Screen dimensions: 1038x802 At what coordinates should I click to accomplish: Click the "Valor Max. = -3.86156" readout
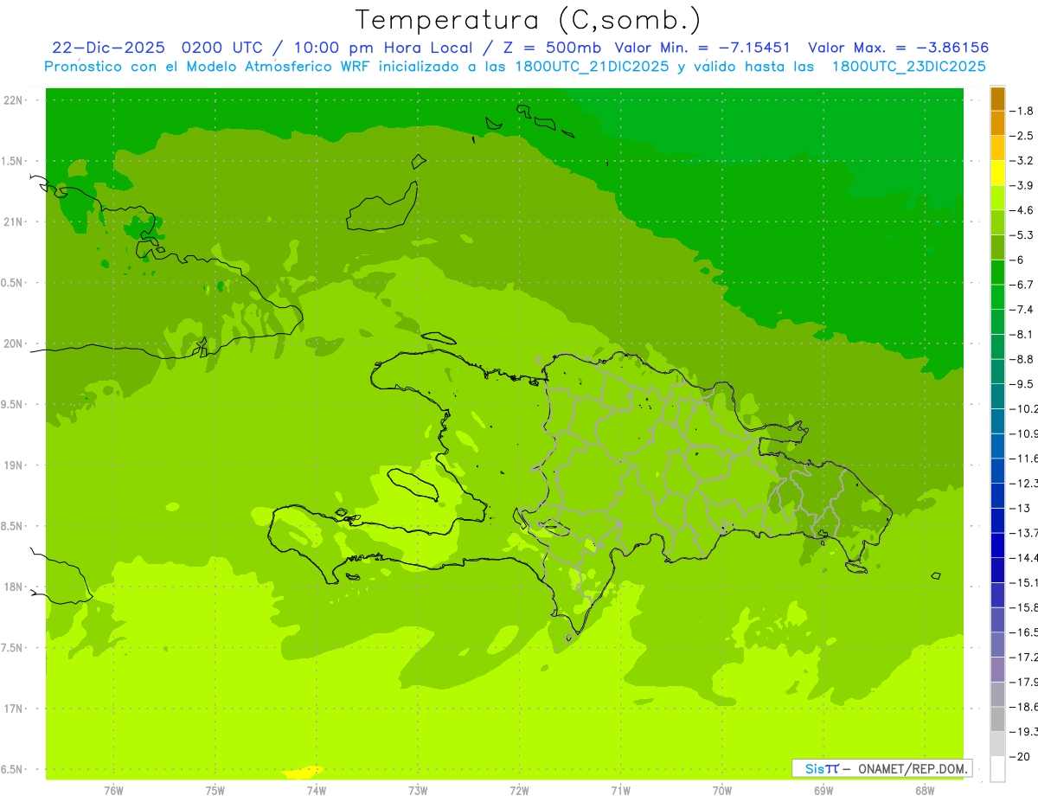tap(898, 48)
